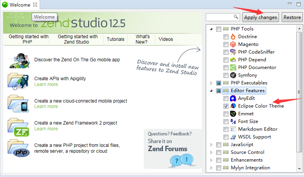The image size is (304, 177).
Task: Click the PHP Documentor icon
Action: point(233,67)
